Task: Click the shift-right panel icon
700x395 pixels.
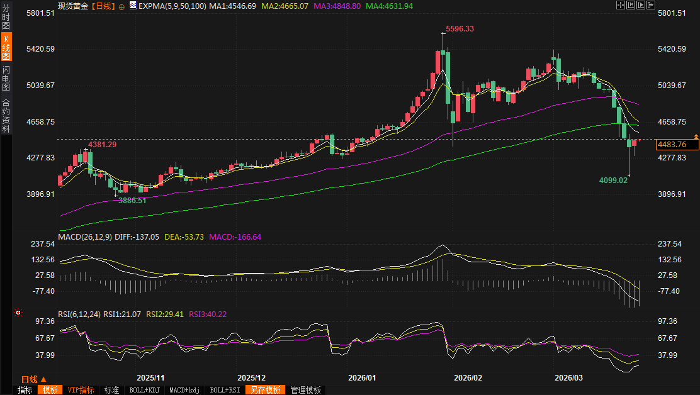Action: pyautogui.click(x=650, y=5)
